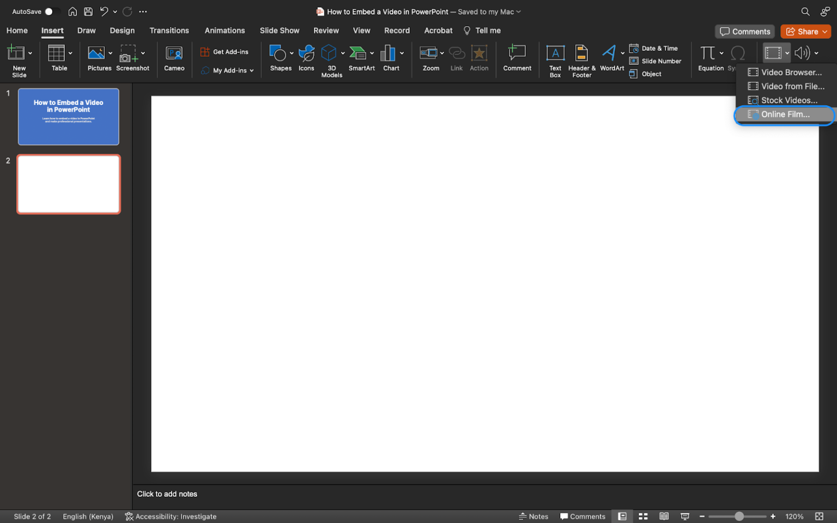Expand the My Add-ins dropdown
This screenshot has width=837, height=523.
[x=252, y=70]
